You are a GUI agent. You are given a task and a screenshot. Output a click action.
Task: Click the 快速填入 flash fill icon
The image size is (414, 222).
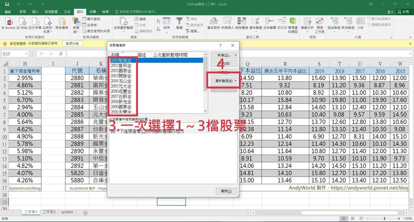(227, 21)
